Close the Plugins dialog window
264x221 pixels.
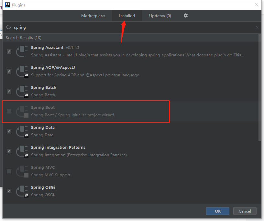click(257, 5)
